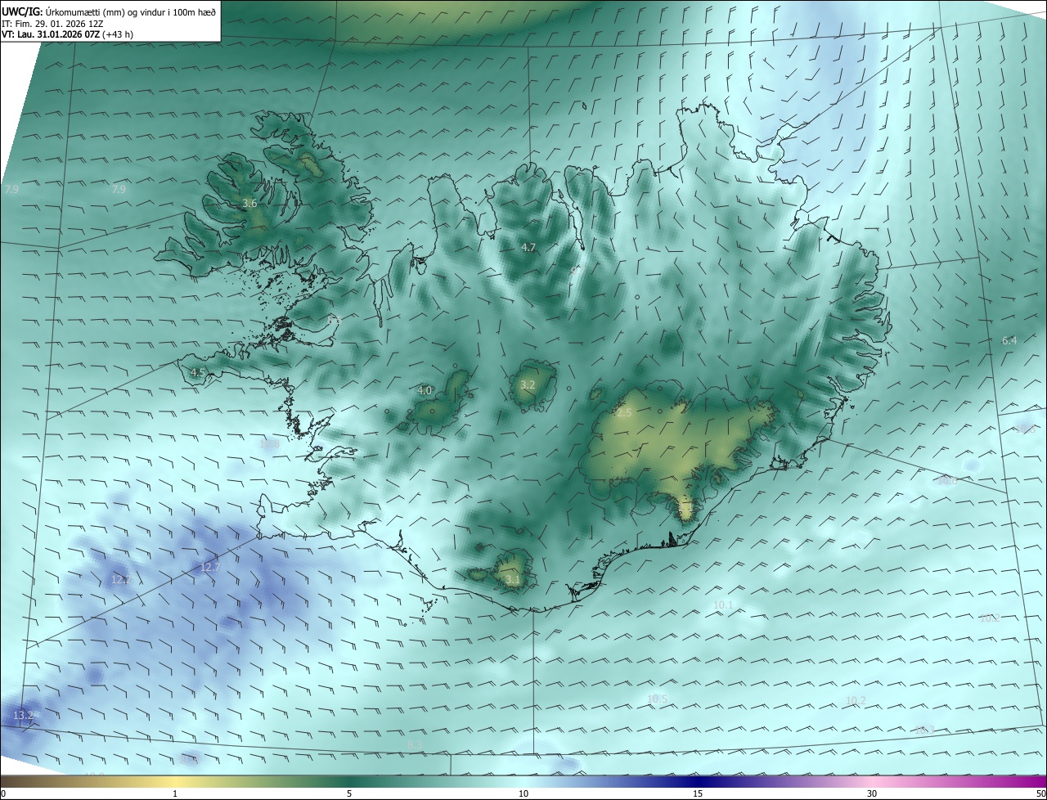
Task: Click the 4.0 value label on the map
Action: pos(425,391)
